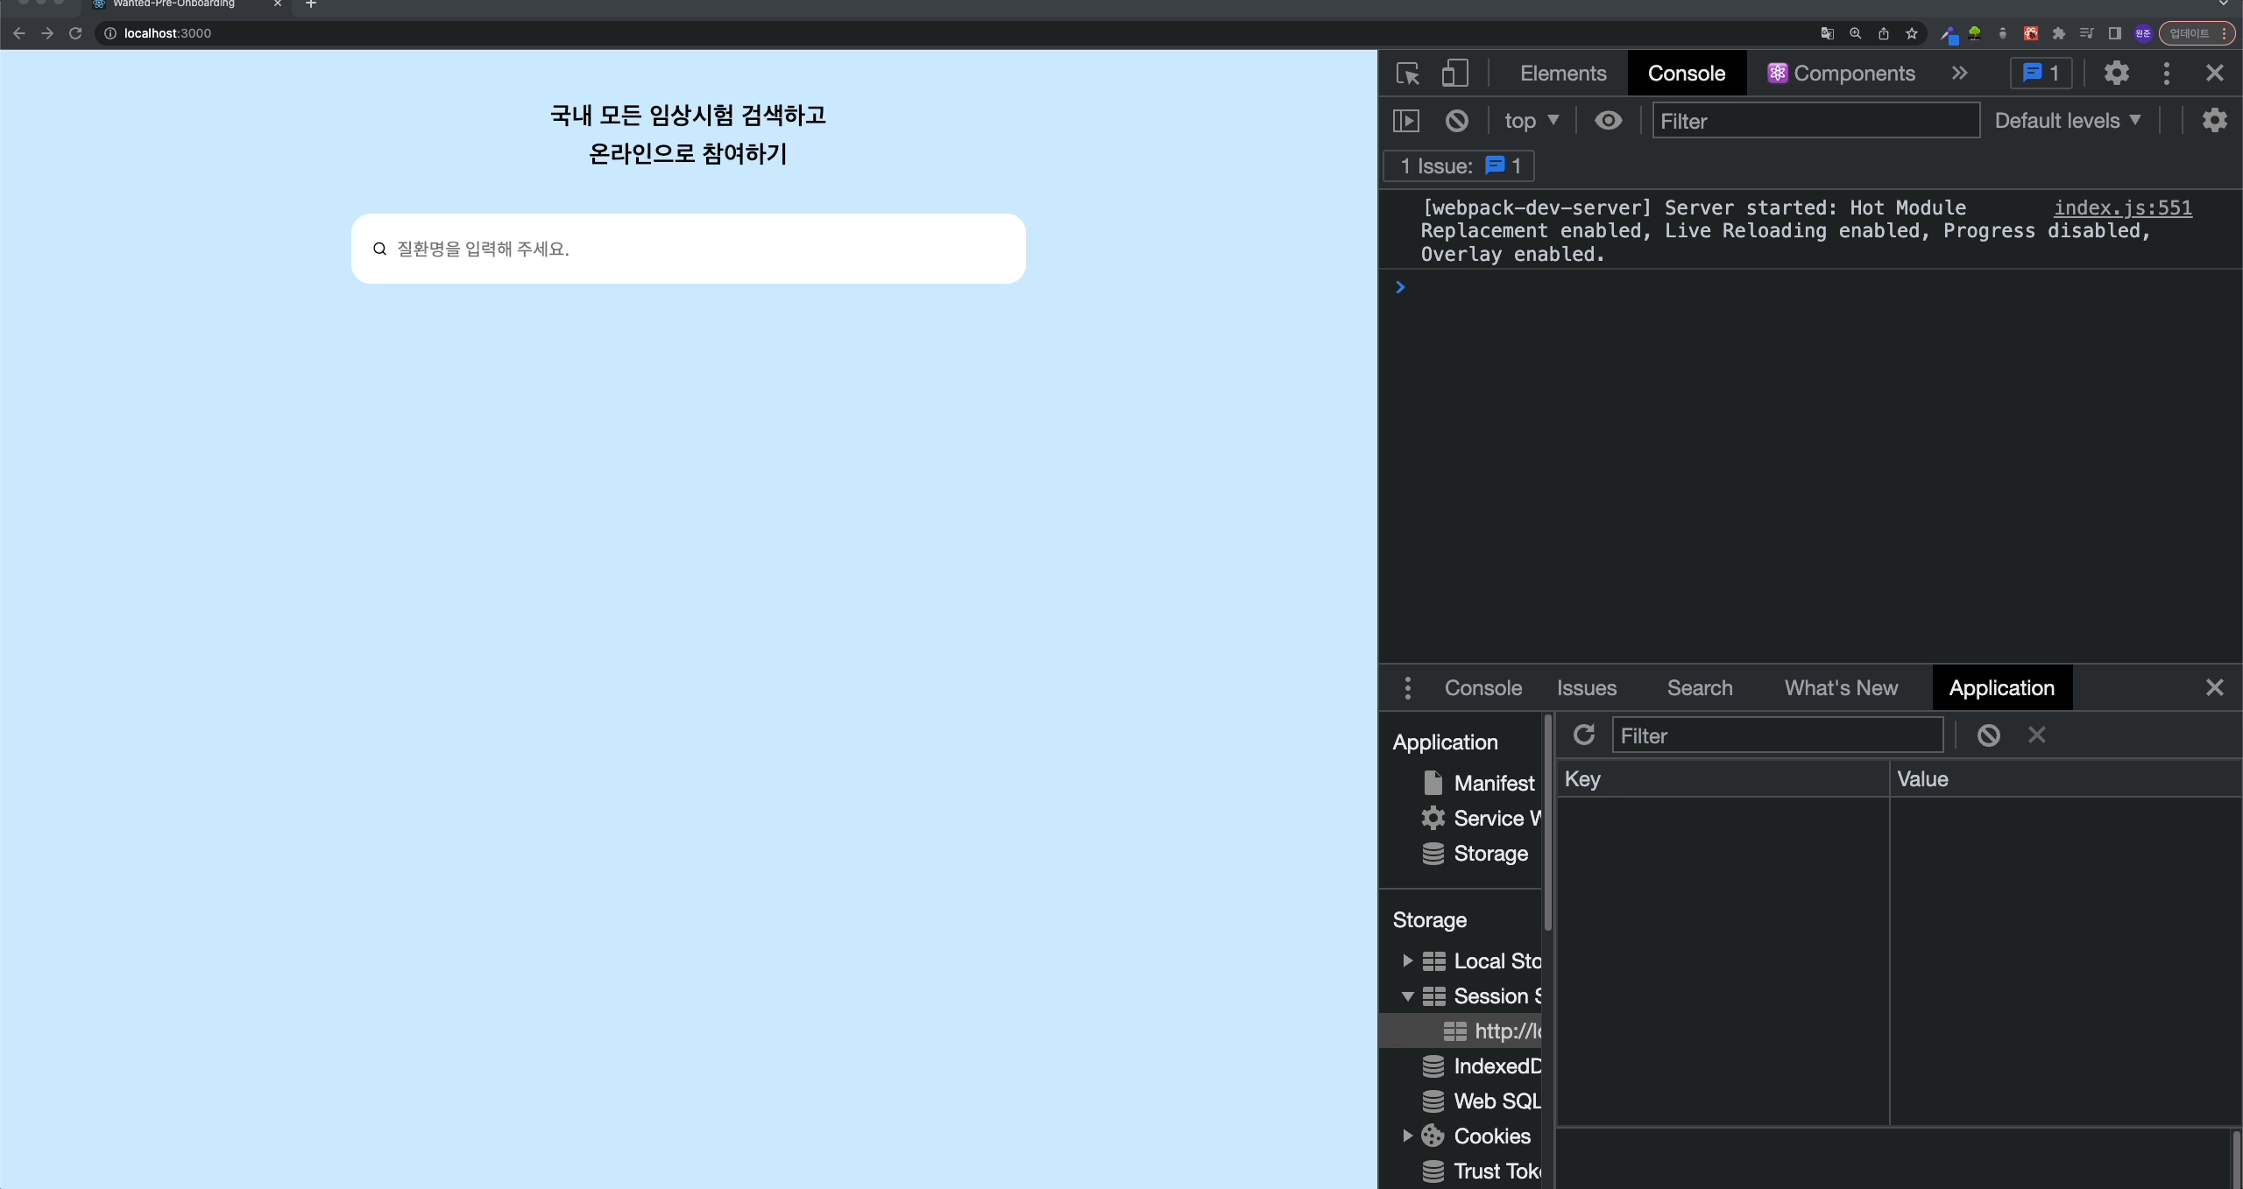Open the index.js:551 source link

[2123, 208]
